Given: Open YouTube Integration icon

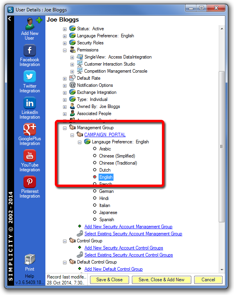Looking at the screenshot, I should (x=30, y=156).
